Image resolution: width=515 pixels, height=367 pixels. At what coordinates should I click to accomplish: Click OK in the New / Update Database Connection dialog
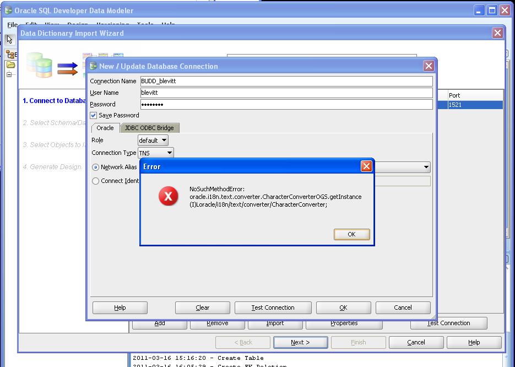[x=343, y=307]
